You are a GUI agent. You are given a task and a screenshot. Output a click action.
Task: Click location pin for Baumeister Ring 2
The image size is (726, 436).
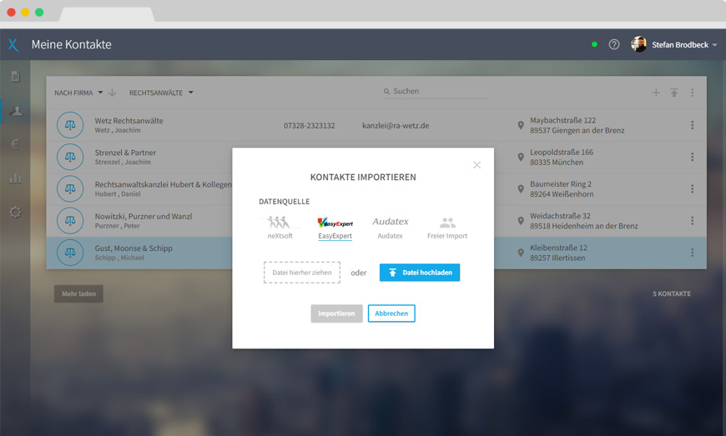click(x=521, y=188)
